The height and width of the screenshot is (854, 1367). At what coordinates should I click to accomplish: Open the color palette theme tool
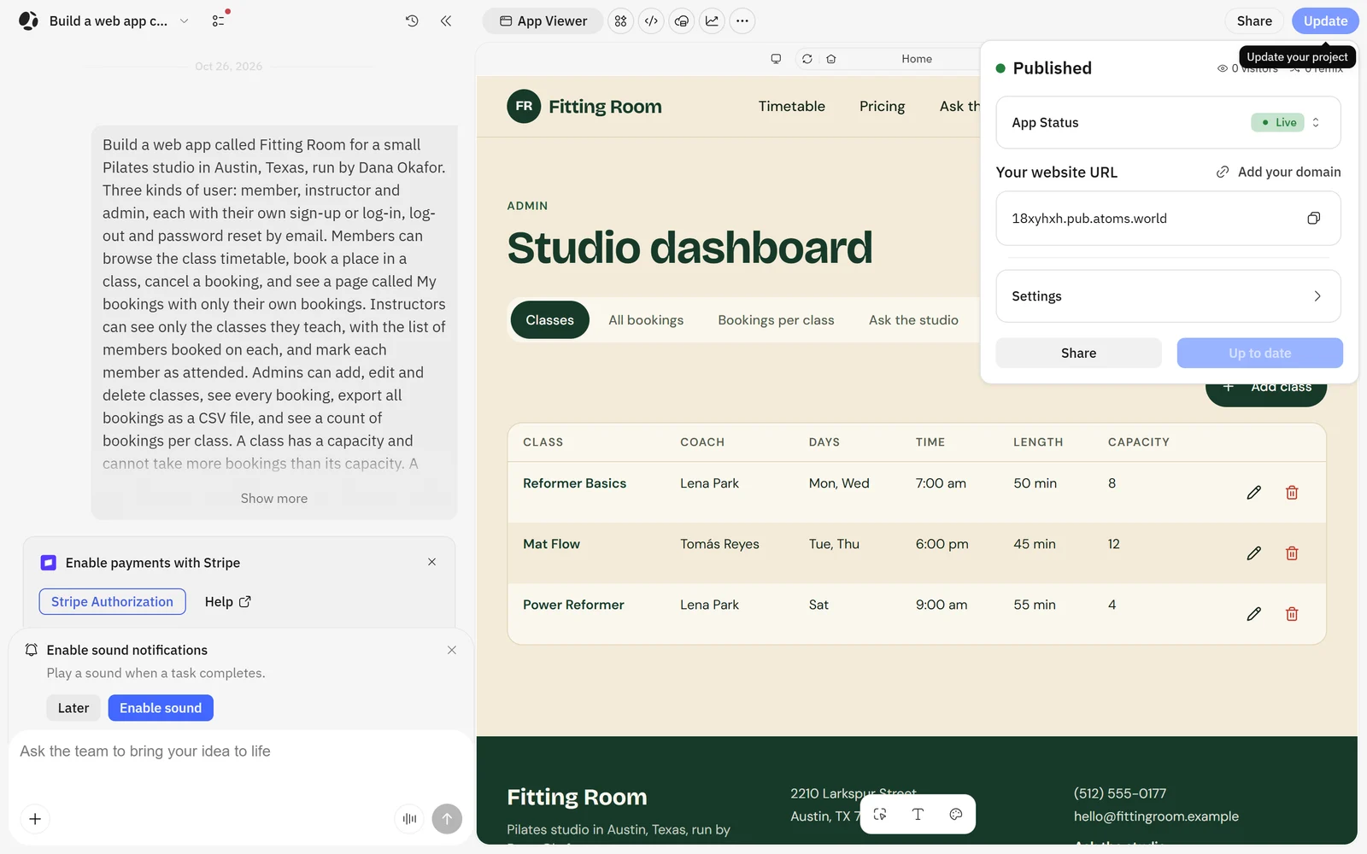coord(956,814)
